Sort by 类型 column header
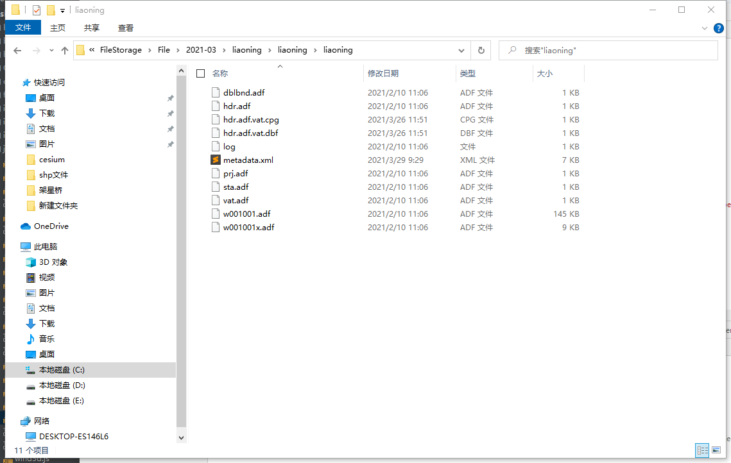This screenshot has height=463, width=731. pos(468,74)
